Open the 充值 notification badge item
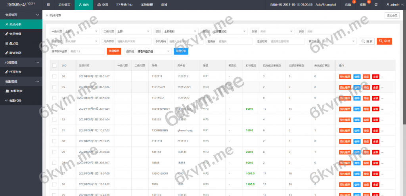The width and height of the screenshot is (406, 196). (348, 5)
